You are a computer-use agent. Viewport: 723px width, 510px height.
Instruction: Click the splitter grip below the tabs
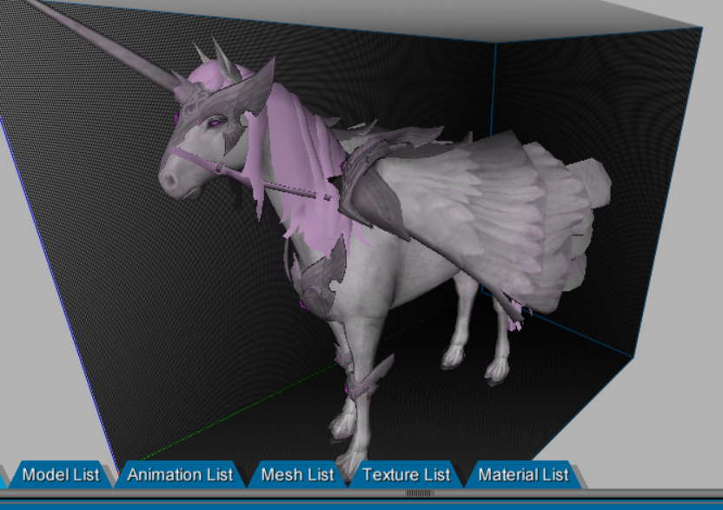click(420, 493)
